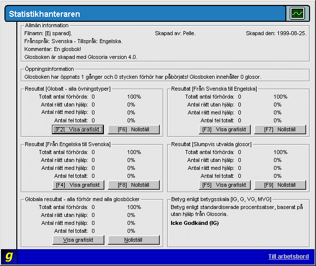Screen dimensions: 316x266
Task: Click the Glosoria version 4.0 text line
Action: tap(81, 57)
